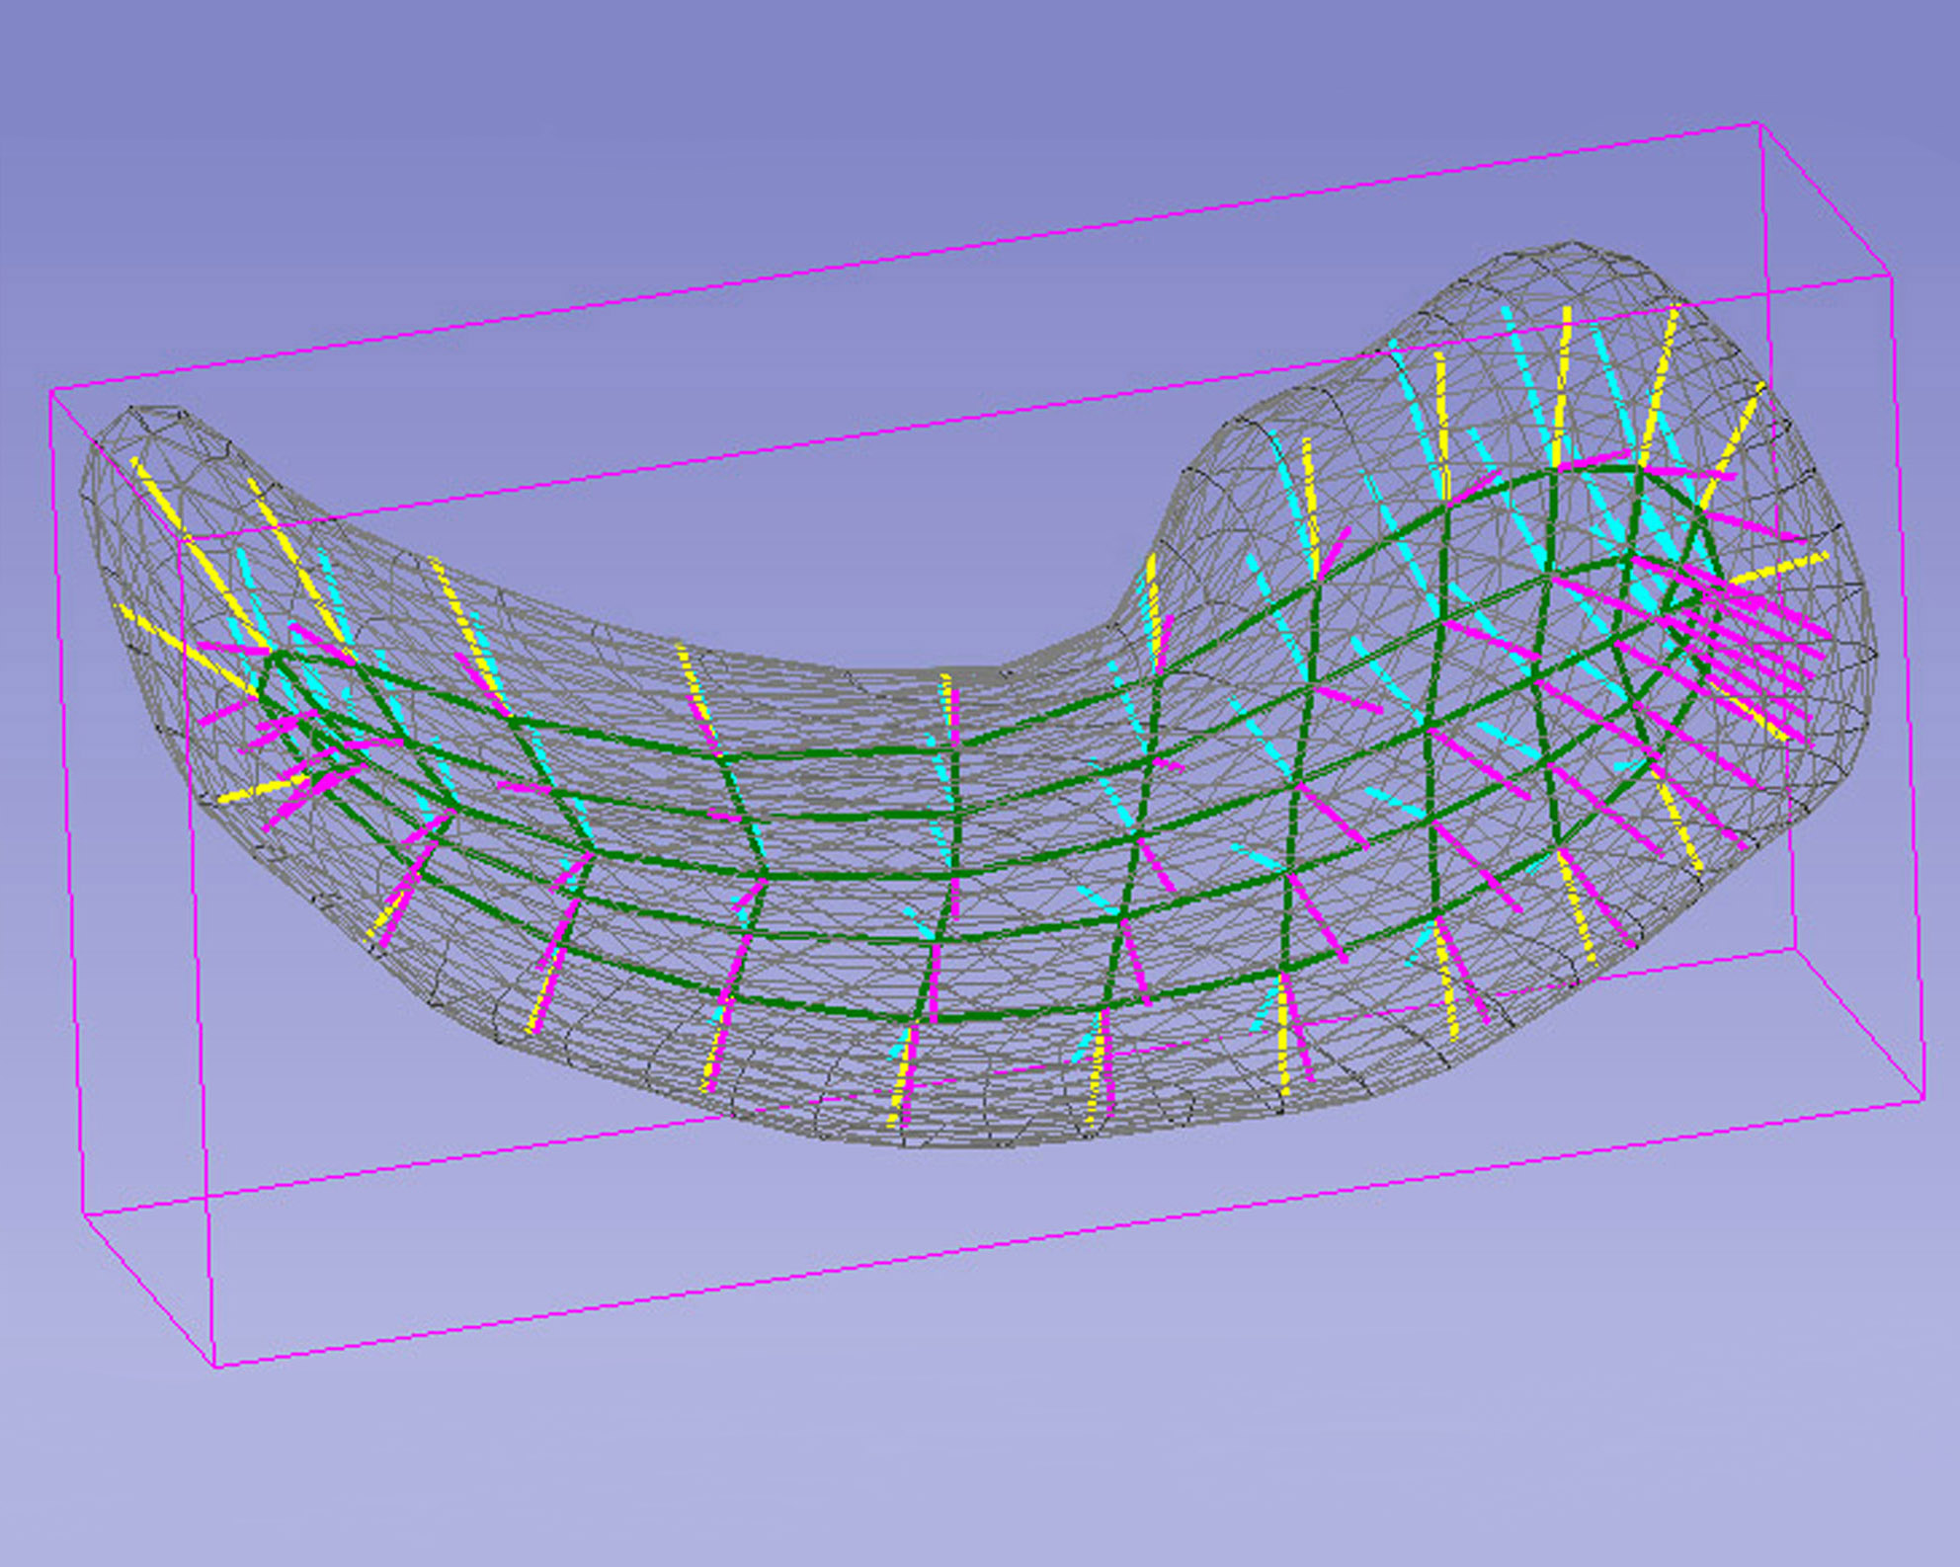This screenshot has width=1960, height=1567.
Task: Click the center of the green medial grid
Action: point(953,874)
